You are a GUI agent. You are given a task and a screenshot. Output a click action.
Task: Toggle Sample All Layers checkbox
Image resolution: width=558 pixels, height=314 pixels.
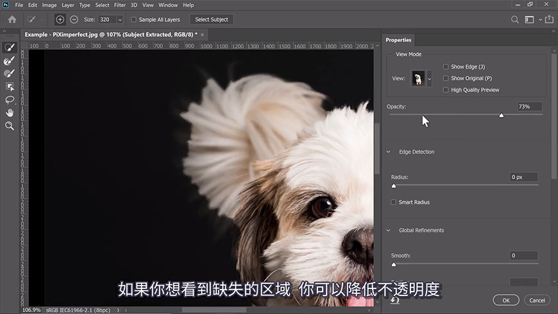click(133, 20)
